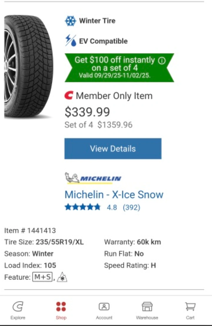The image size is (212, 326).
Task: Open the 392 reviews link
Action: [131, 208]
